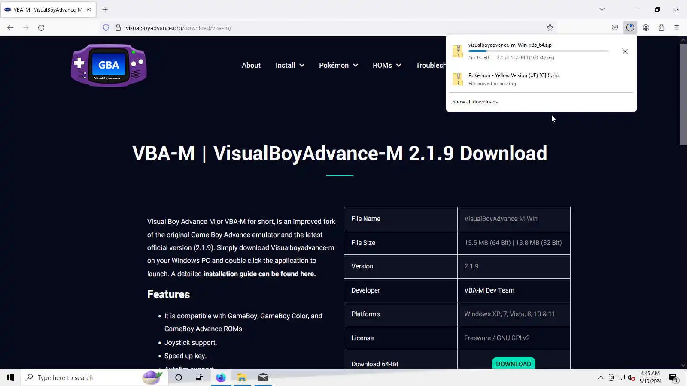Click Show all downloads
The height and width of the screenshot is (386, 687).
475,102
